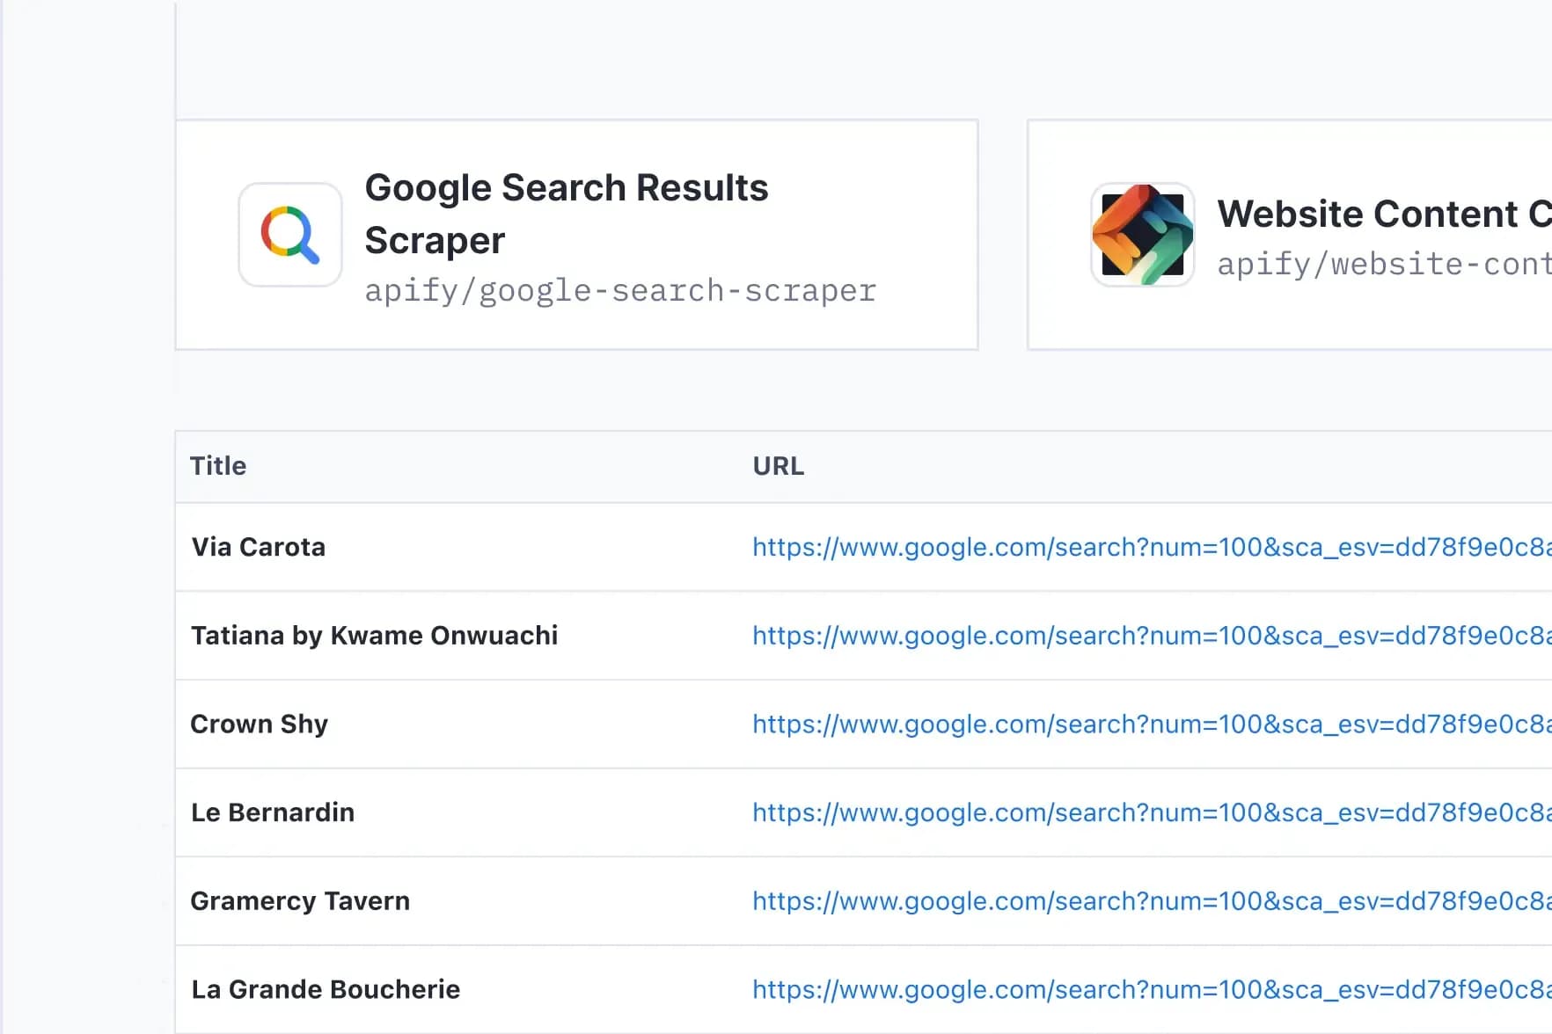This screenshot has width=1552, height=1034.
Task: Click the Google Search Results Scraper magnifier icon
Action: coord(290,235)
